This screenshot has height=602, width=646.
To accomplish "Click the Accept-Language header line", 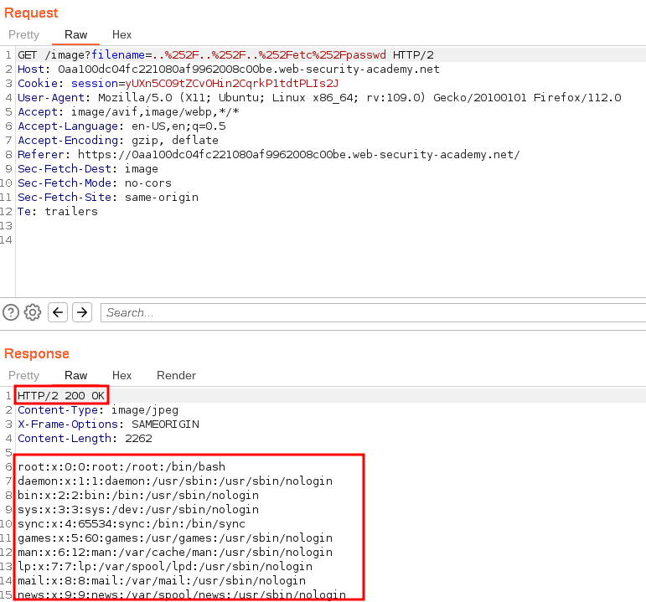I will 122,126.
